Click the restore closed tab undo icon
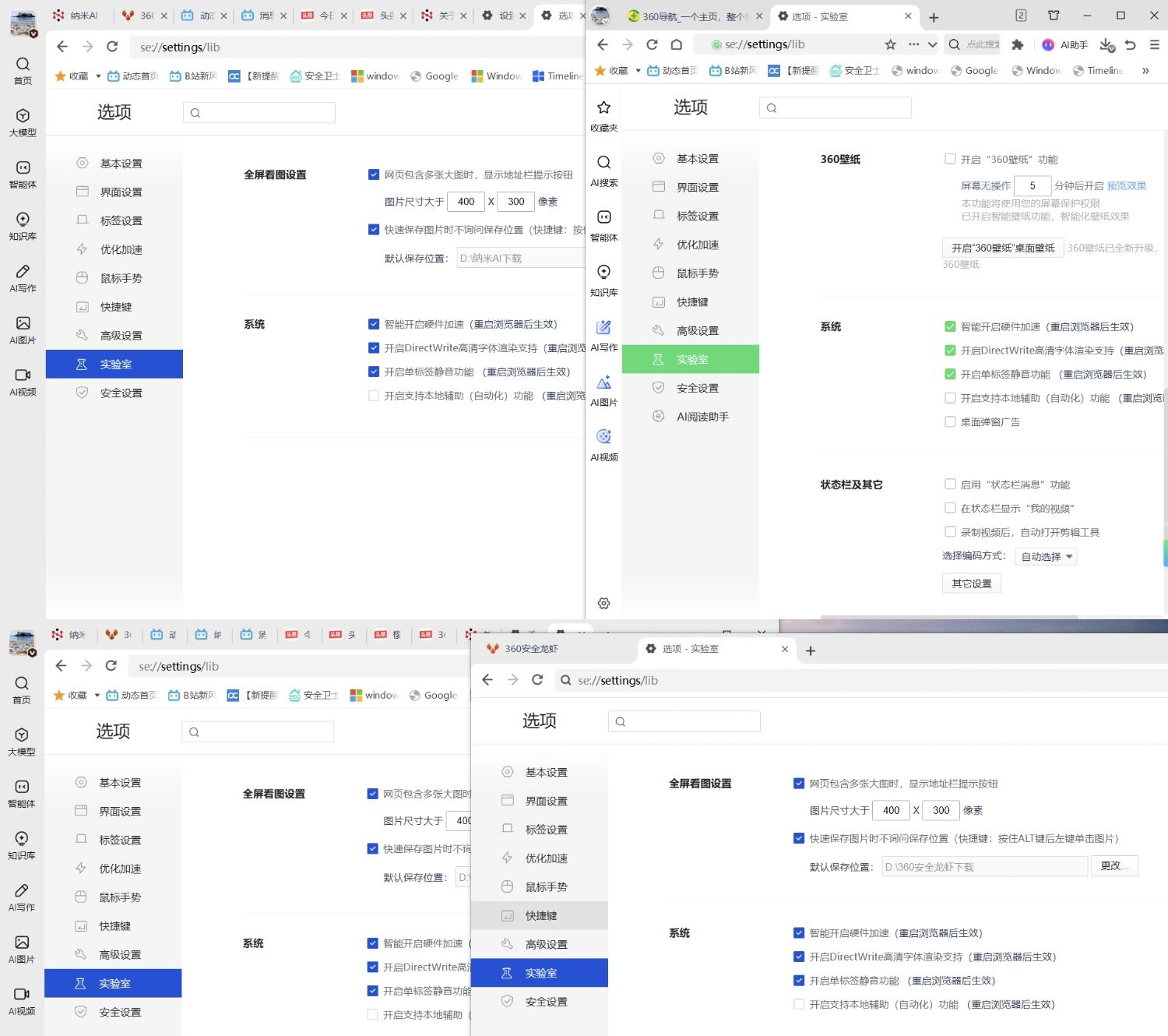This screenshot has width=1168, height=1036. click(x=1131, y=44)
